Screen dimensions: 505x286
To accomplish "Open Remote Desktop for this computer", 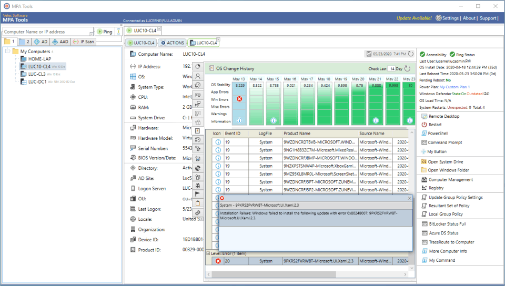I will tap(443, 116).
